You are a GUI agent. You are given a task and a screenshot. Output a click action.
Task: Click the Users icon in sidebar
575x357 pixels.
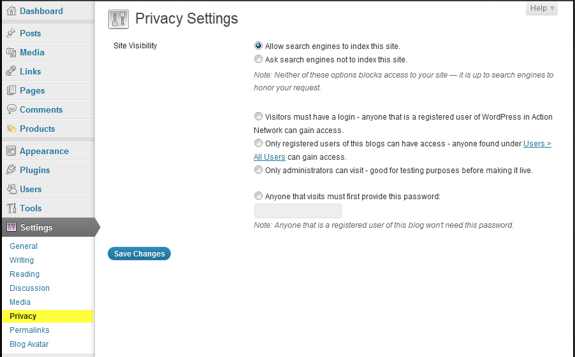[11, 189]
